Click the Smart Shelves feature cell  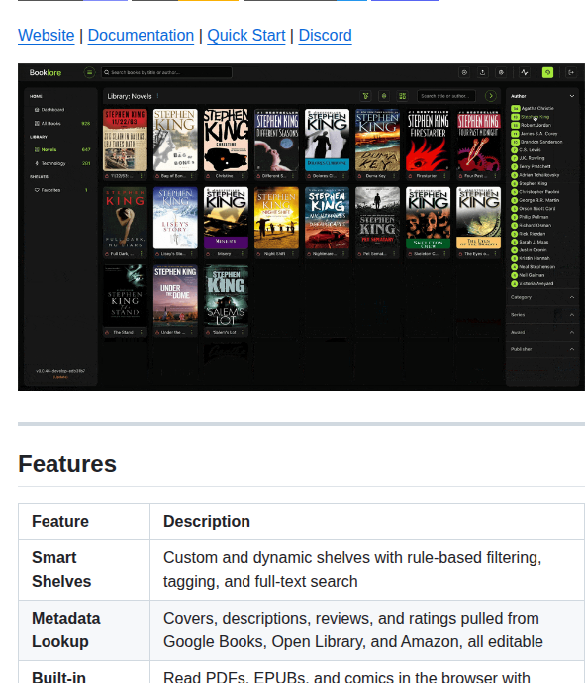click(x=84, y=570)
